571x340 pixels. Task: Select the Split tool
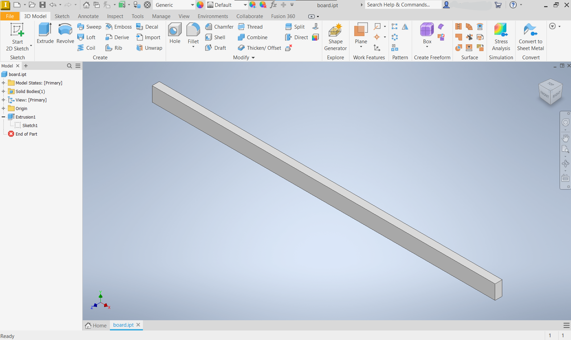click(295, 27)
